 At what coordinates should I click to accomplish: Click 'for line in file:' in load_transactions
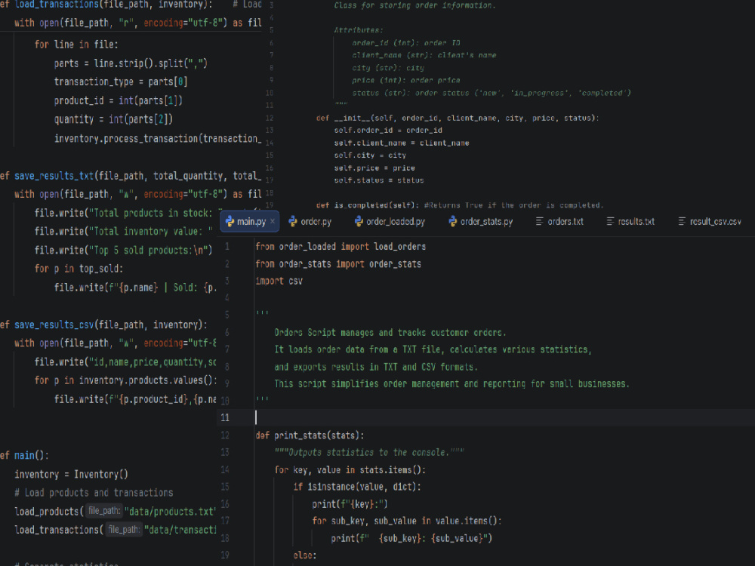pos(76,45)
